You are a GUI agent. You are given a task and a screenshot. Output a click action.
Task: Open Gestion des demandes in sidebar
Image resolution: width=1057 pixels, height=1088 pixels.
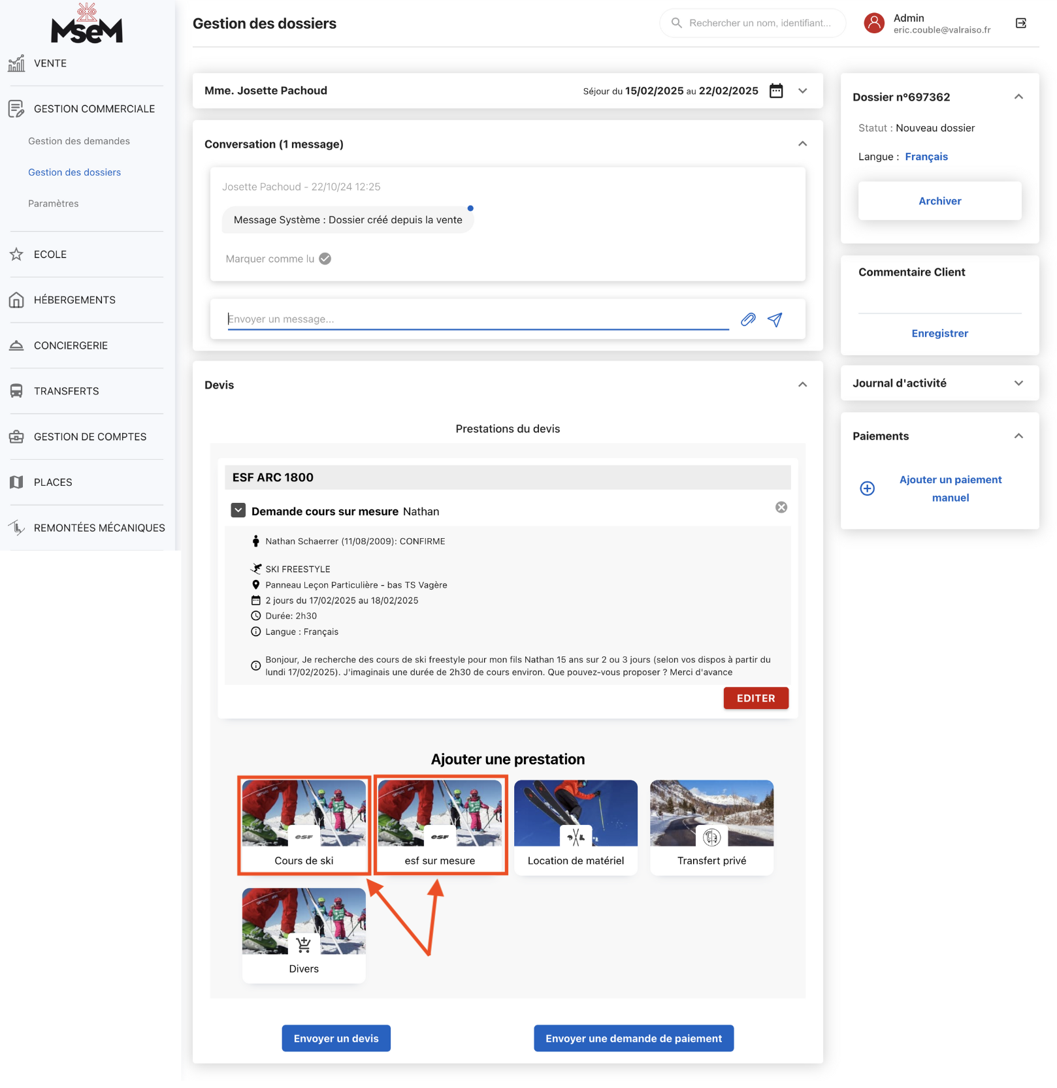click(79, 141)
